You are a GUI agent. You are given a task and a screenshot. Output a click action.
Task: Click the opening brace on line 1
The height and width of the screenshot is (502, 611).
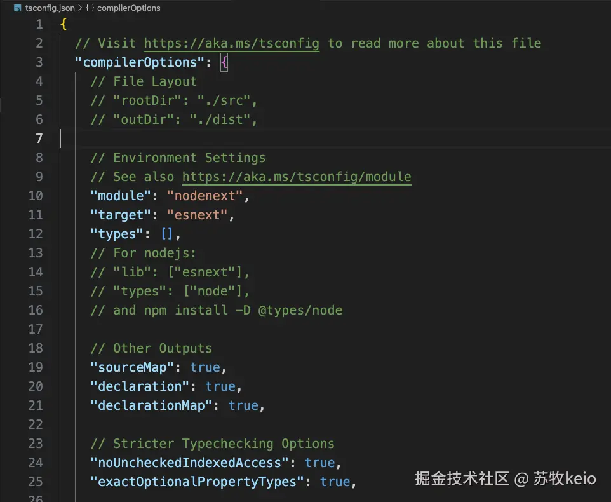(x=63, y=24)
